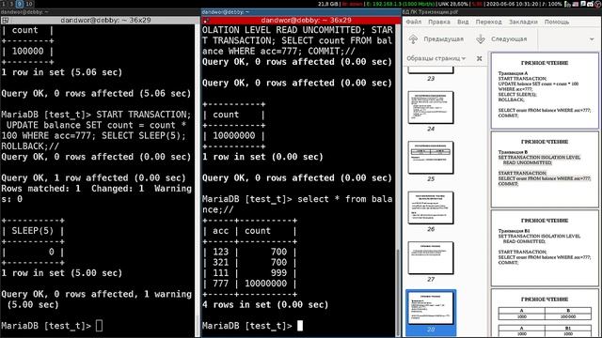Go to Предыдущая page button label
This screenshot has height=338, width=602.
(x=443, y=39)
